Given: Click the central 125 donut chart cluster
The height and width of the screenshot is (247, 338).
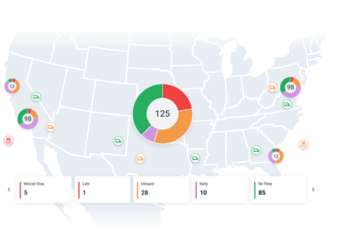Looking at the screenshot, I should click(162, 114).
